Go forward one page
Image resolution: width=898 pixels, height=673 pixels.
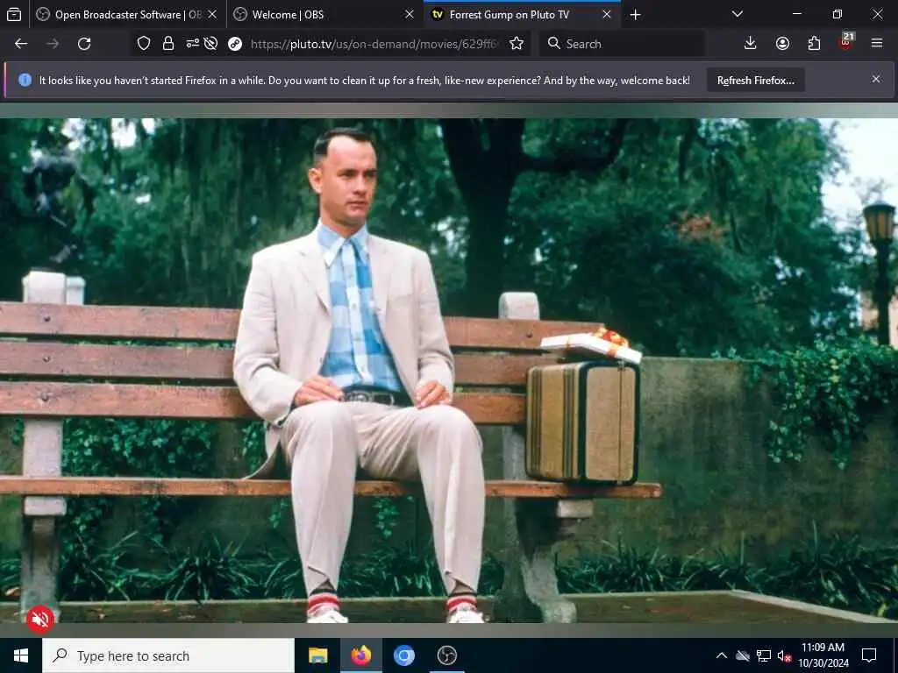coord(53,44)
